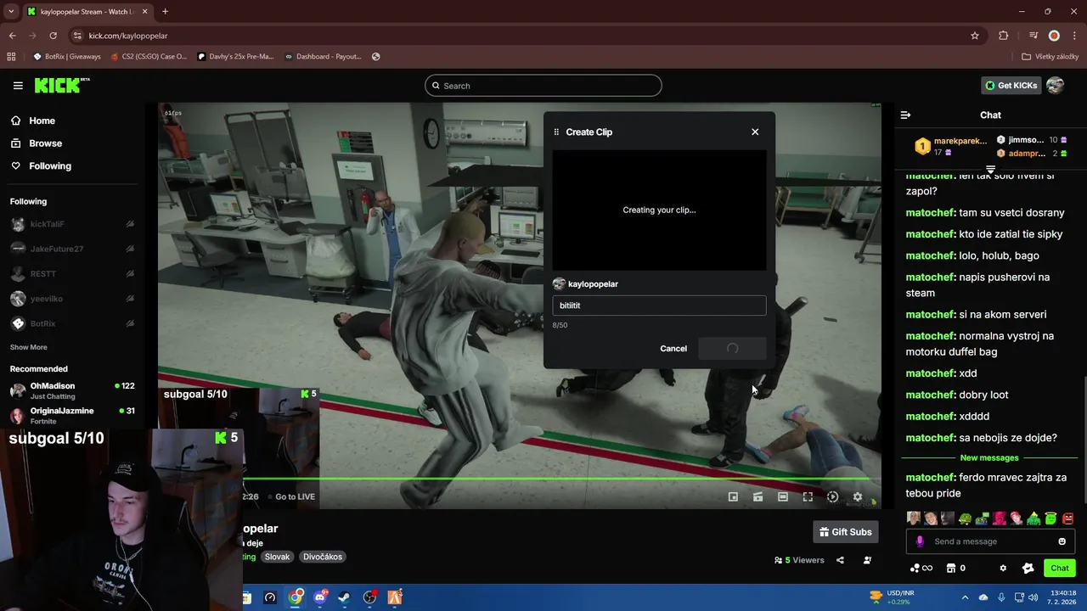
Task: Show the 5 Viewers list
Action: pyautogui.click(x=799, y=560)
